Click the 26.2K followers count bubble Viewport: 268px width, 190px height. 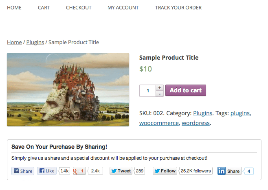[196, 171]
